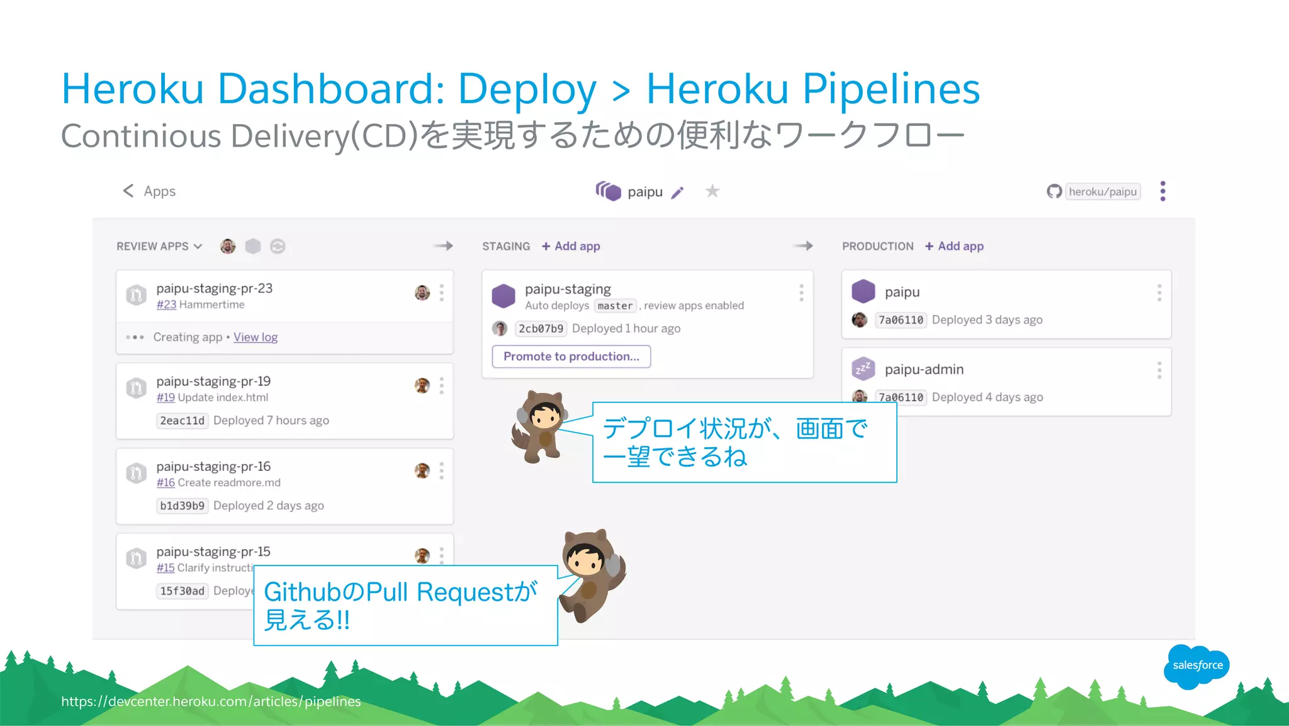Click Promote to production button
The width and height of the screenshot is (1289, 726).
[571, 356]
